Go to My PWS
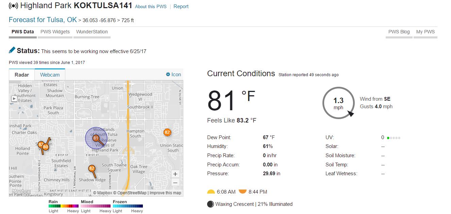The image size is (451, 214). (x=425, y=32)
